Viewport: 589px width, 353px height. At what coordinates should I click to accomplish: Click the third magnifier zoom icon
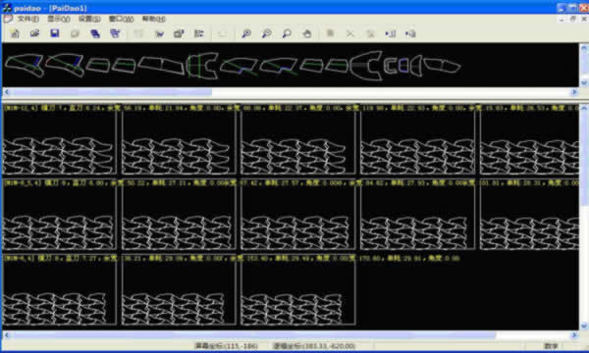tap(287, 33)
